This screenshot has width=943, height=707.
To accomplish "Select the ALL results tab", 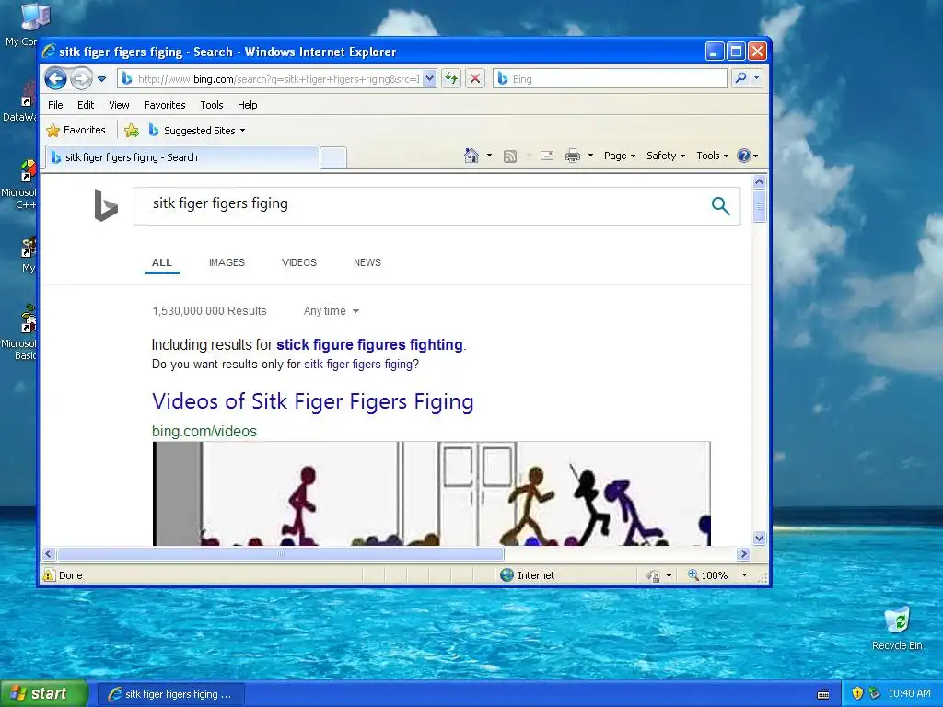I will [162, 262].
